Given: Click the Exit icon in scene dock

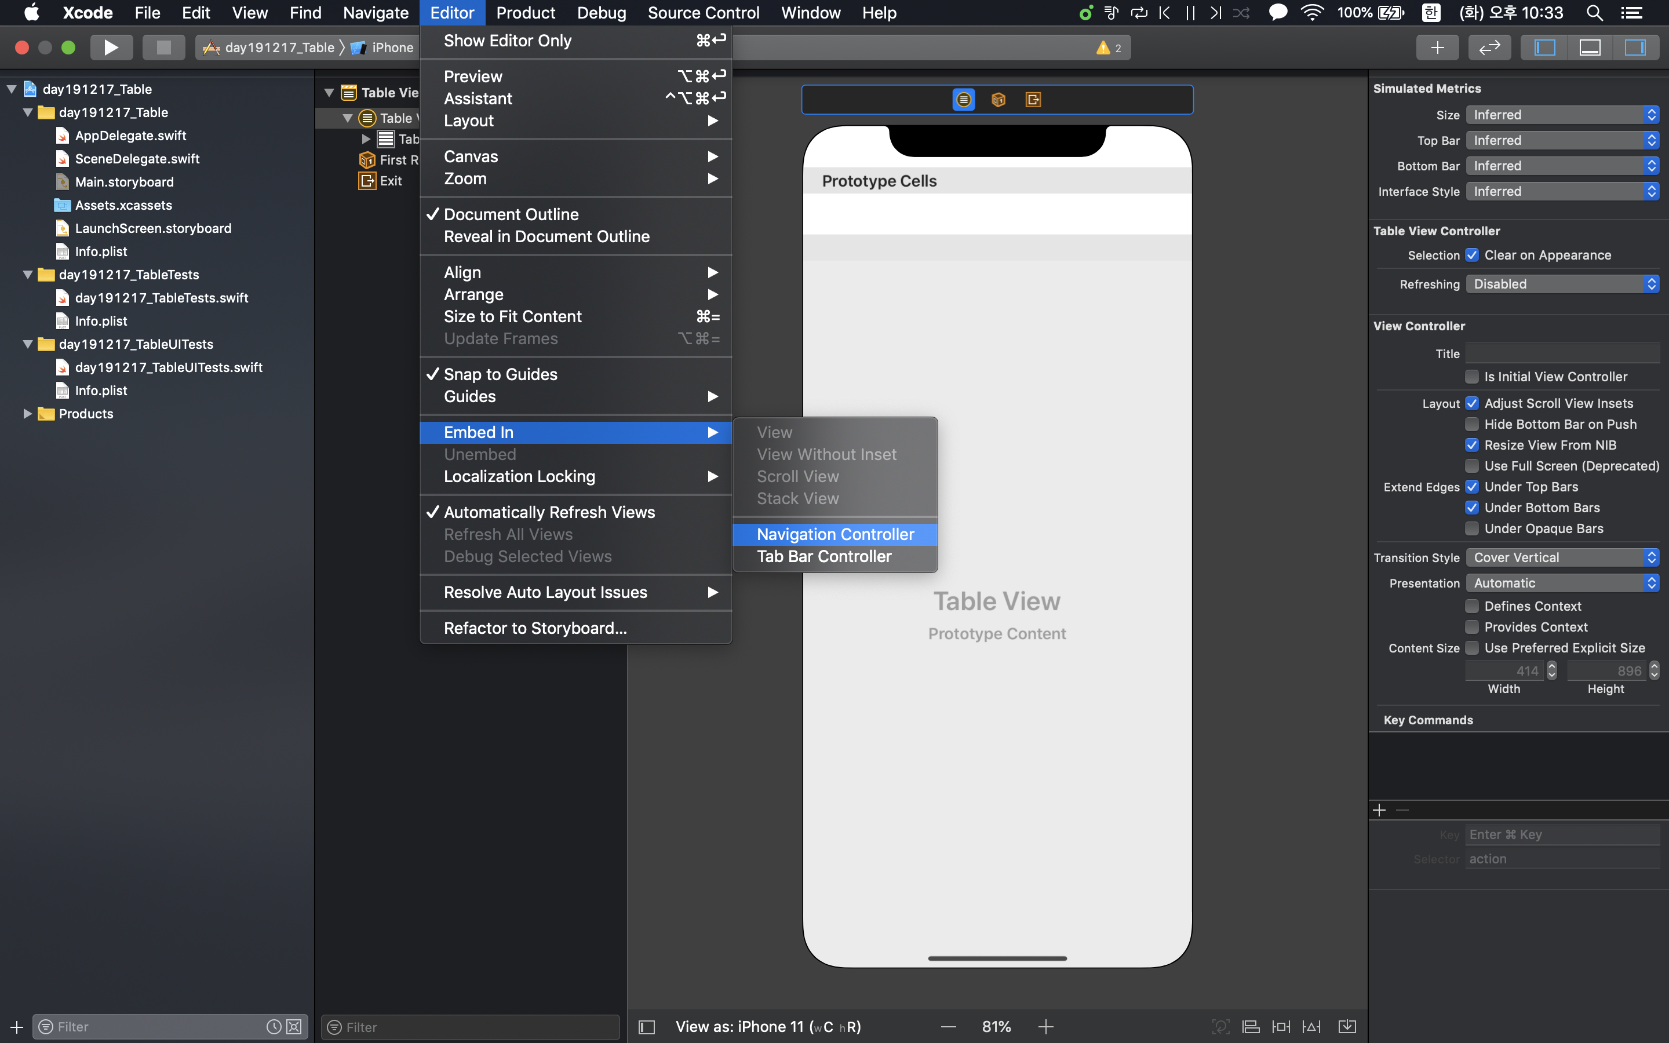Looking at the screenshot, I should pos(1033,100).
